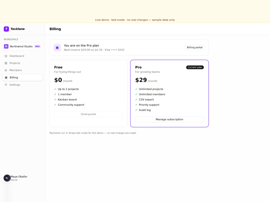Click the Dashboard sidebar icon
The height and width of the screenshot is (202, 270).
[6, 56]
